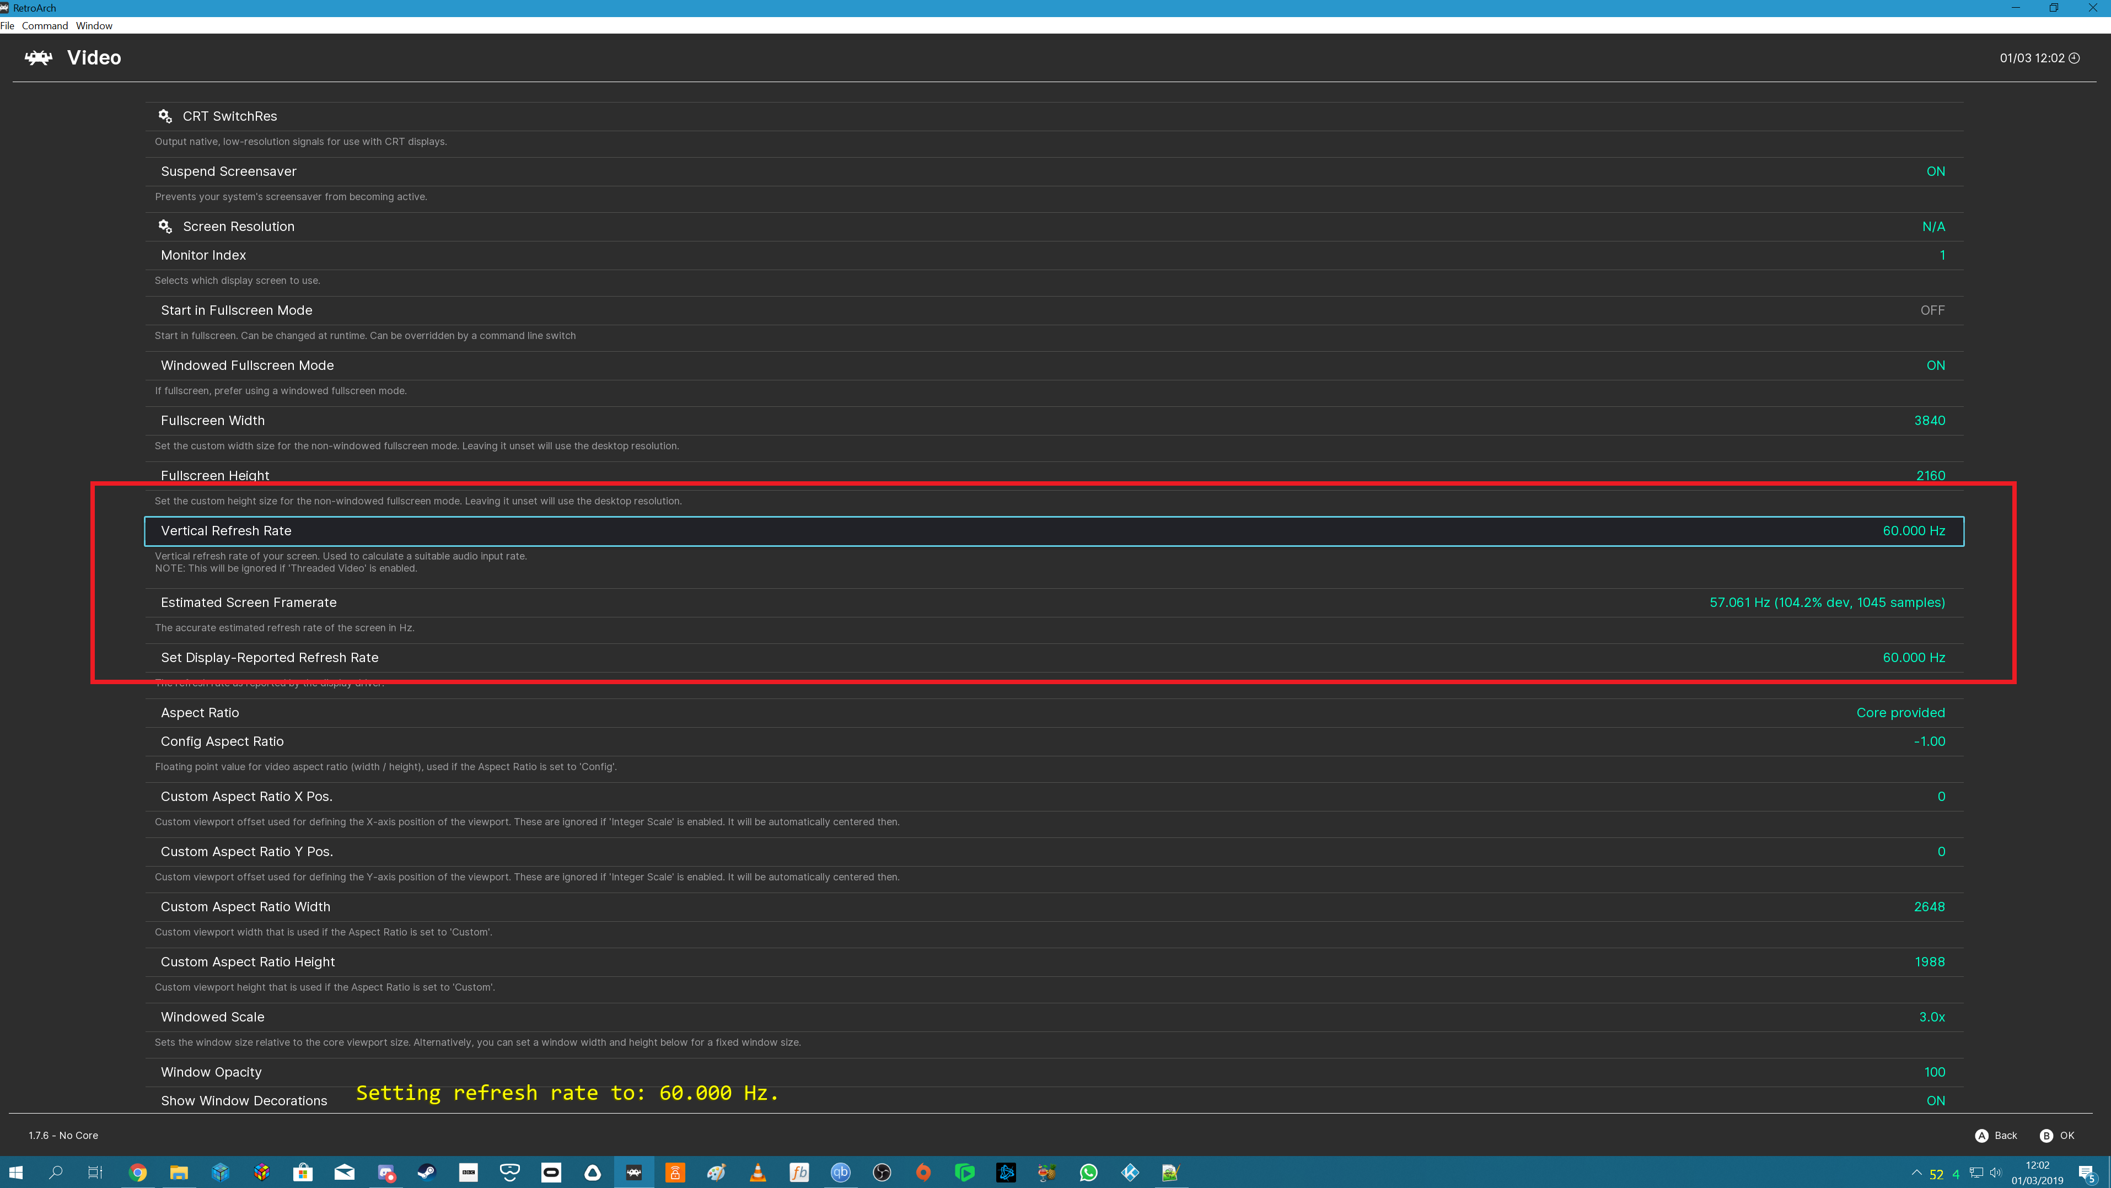
Task: Adjust Window Opacity value 100
Action: tap(1934, 1072)
